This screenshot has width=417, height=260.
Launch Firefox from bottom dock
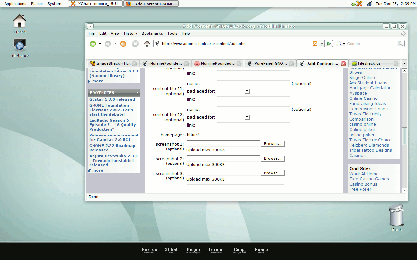point(150,250)
